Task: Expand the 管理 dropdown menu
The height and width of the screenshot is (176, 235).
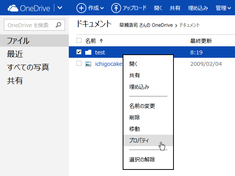Action: pyautogui.click(x=223, y=8)
